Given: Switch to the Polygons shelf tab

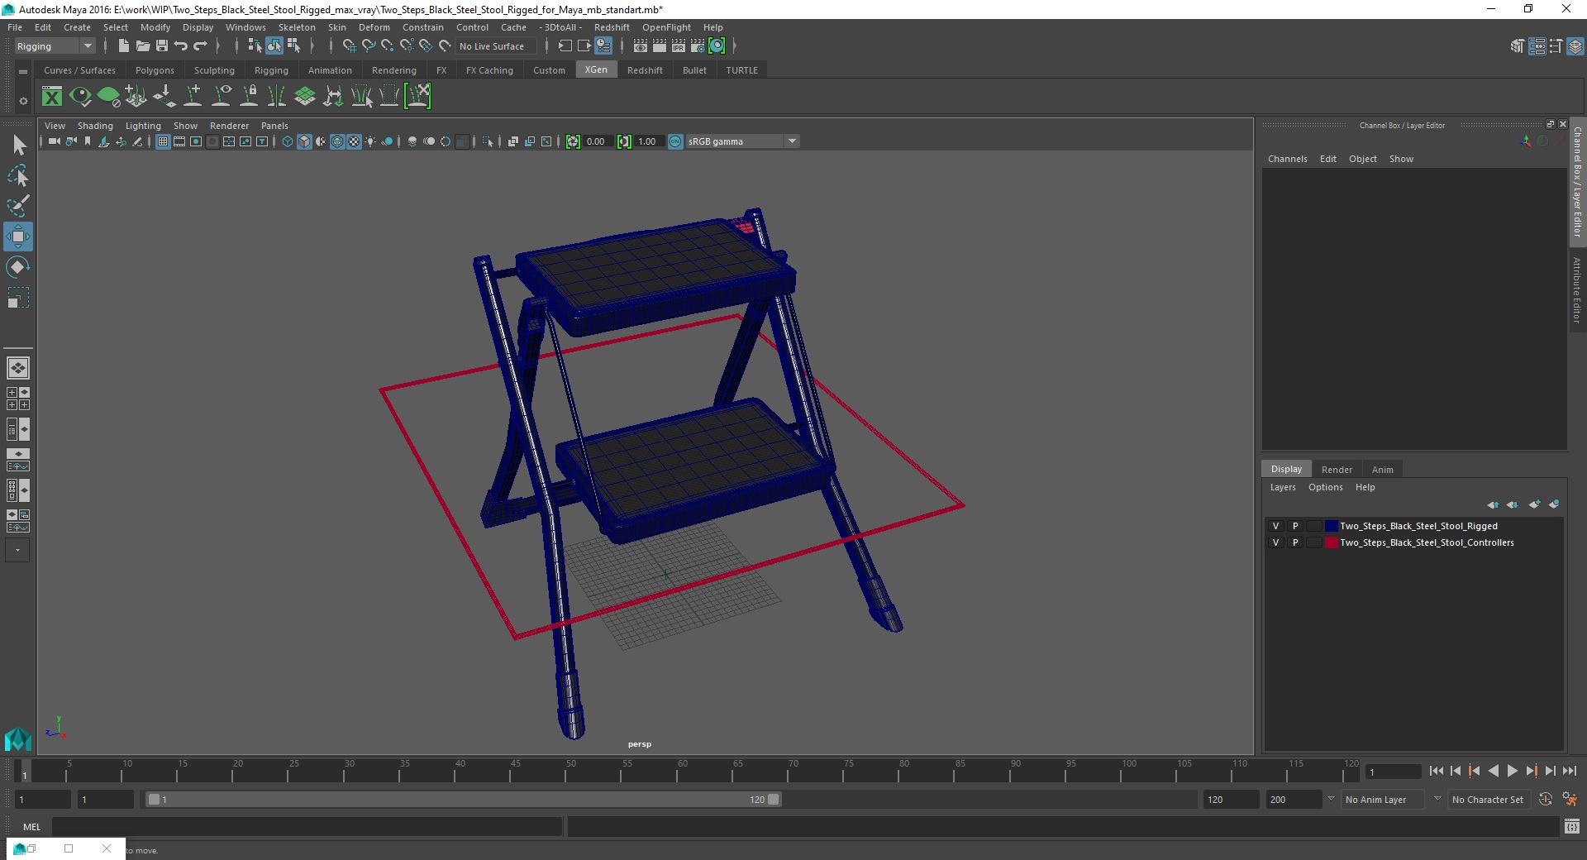Looking at the screenshot, I should coord(155,70).
